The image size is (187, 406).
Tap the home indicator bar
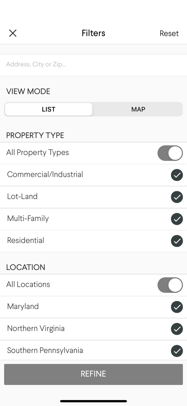(93, 401)
